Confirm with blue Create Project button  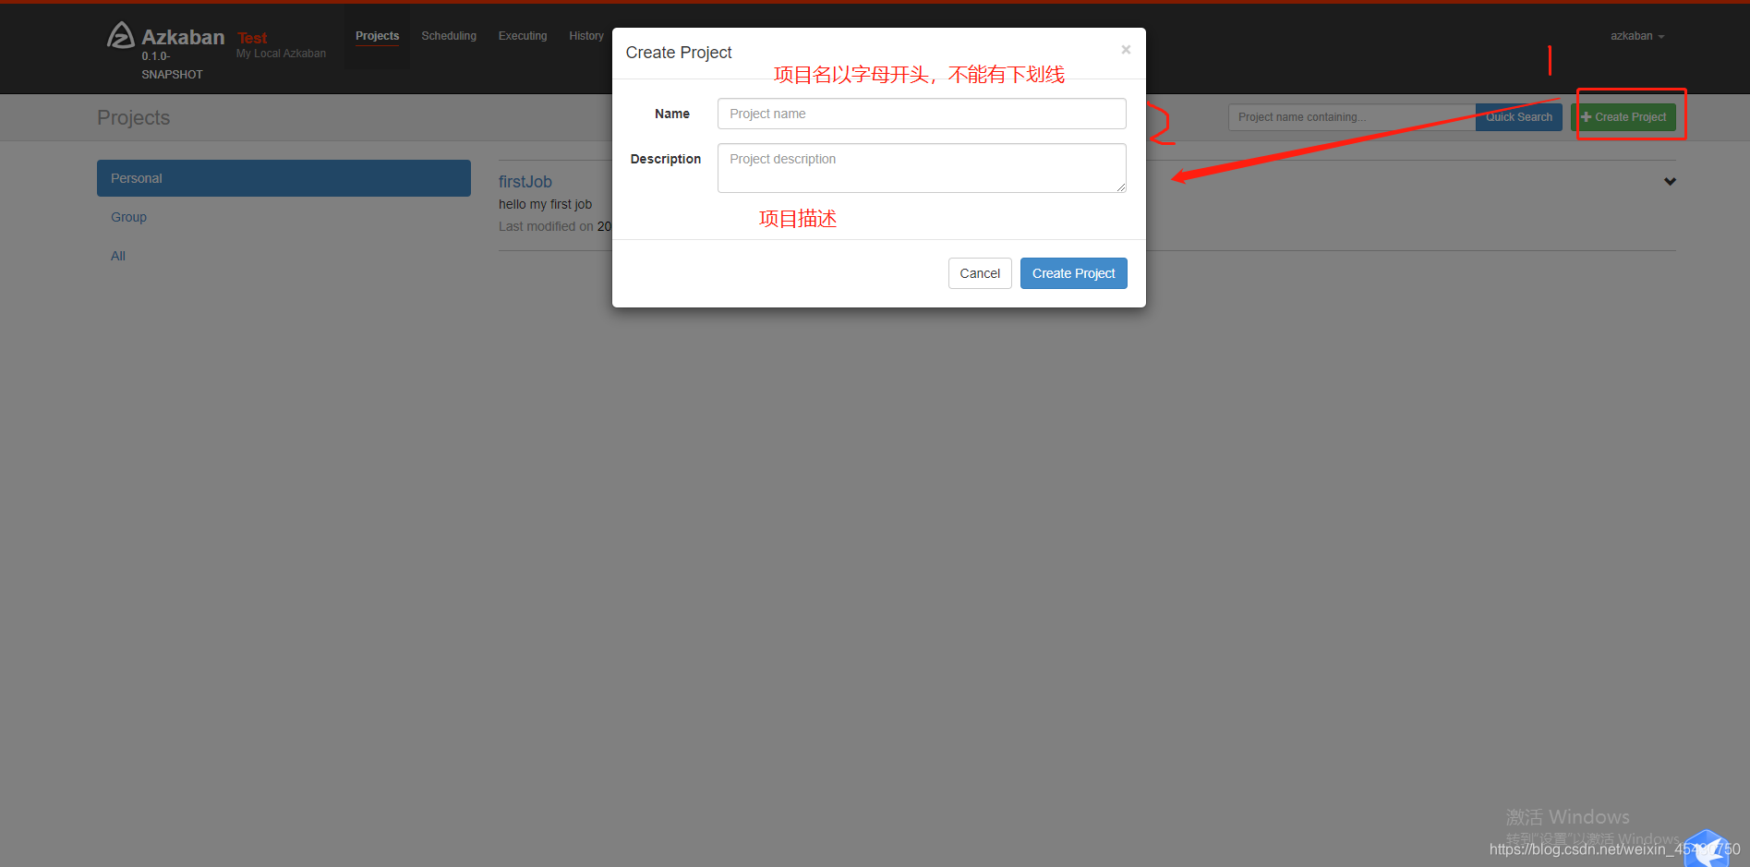pyautogui.click(x=1073, y=273)
